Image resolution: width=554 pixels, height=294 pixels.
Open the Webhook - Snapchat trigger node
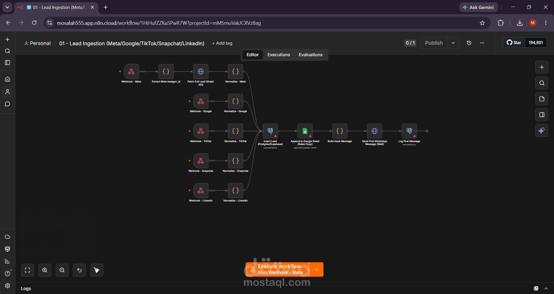click(201, 161)
